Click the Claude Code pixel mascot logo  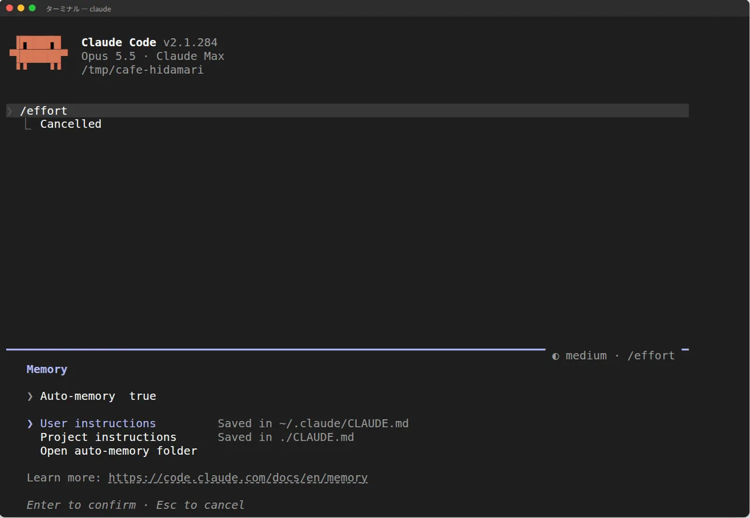click(39, 53)
